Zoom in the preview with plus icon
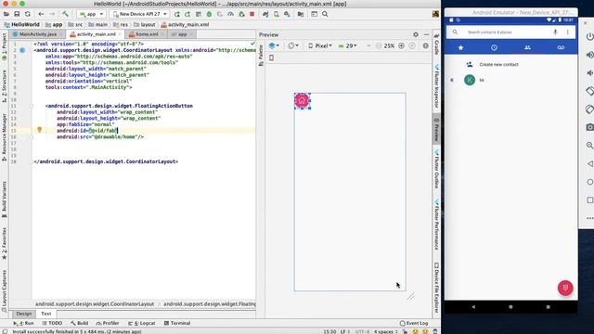Screen dimensions: 594x334 point(401,45)
